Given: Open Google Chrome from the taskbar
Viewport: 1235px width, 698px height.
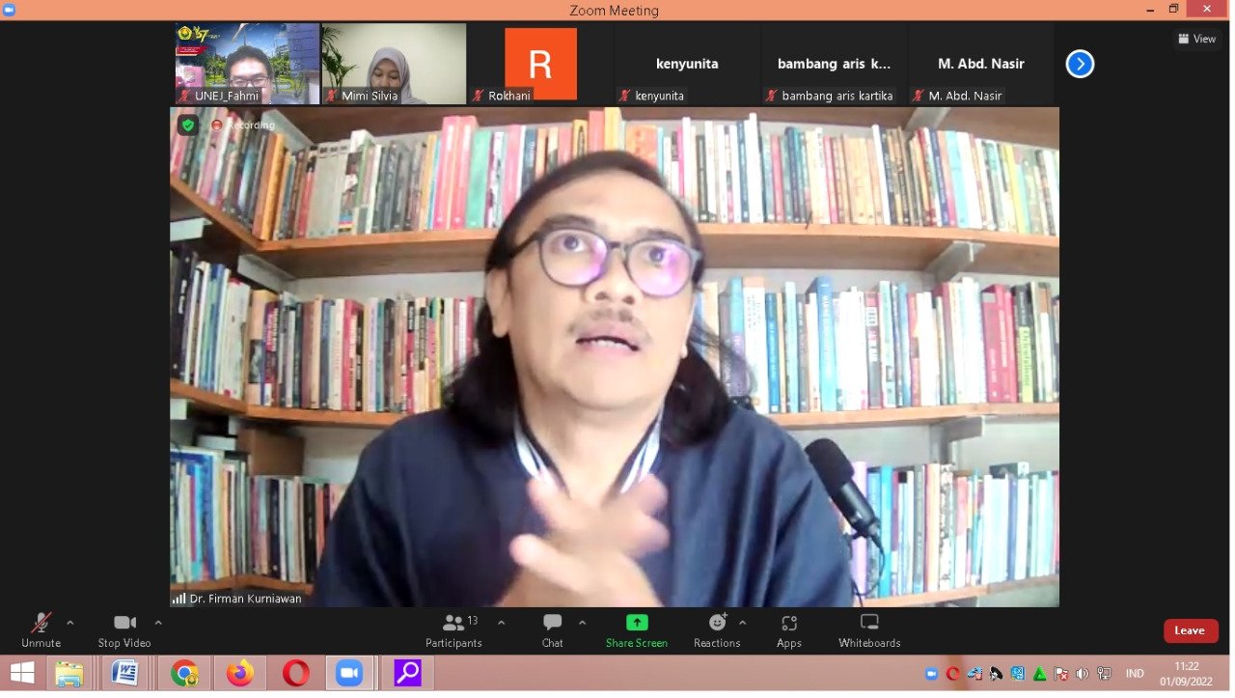Looking at the screenshot, I should 184,673.
